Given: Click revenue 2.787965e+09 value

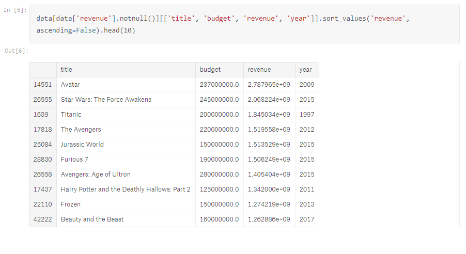Looking at the screenshot, I should [270, 85].
